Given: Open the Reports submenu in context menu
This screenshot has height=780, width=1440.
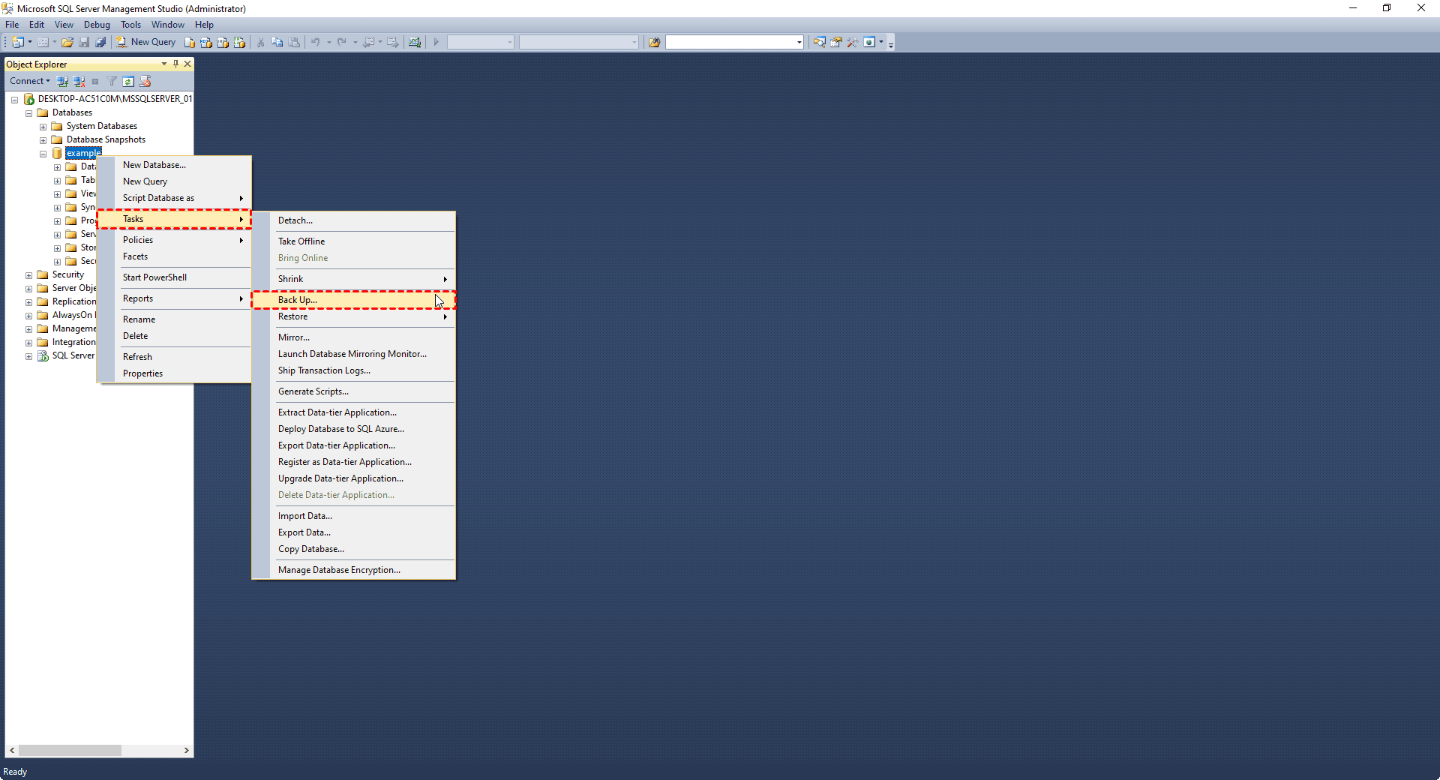Looking at the screenshot, I should pos(174,298).
